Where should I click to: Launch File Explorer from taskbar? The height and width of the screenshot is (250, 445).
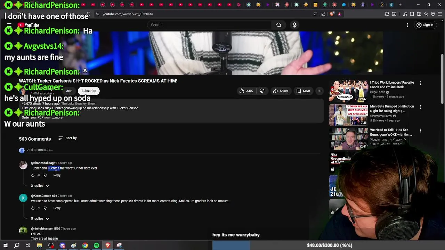pyautogui.click(x=40, y=245)
